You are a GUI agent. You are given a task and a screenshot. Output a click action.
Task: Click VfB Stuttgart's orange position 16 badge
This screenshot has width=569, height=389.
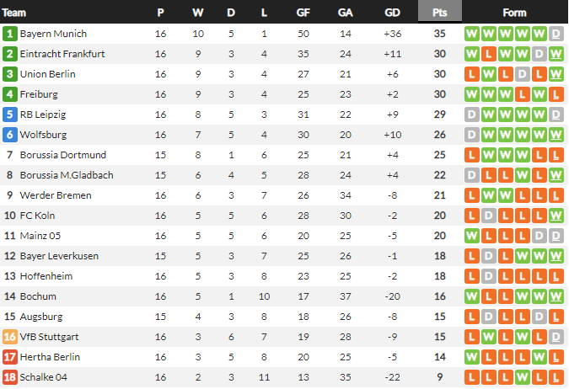tap(10, 337)
